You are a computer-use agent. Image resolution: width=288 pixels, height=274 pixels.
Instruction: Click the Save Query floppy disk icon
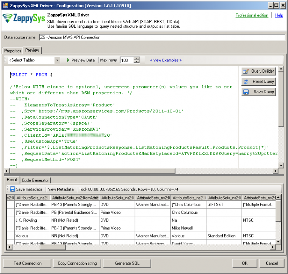[x=246, y=92]
